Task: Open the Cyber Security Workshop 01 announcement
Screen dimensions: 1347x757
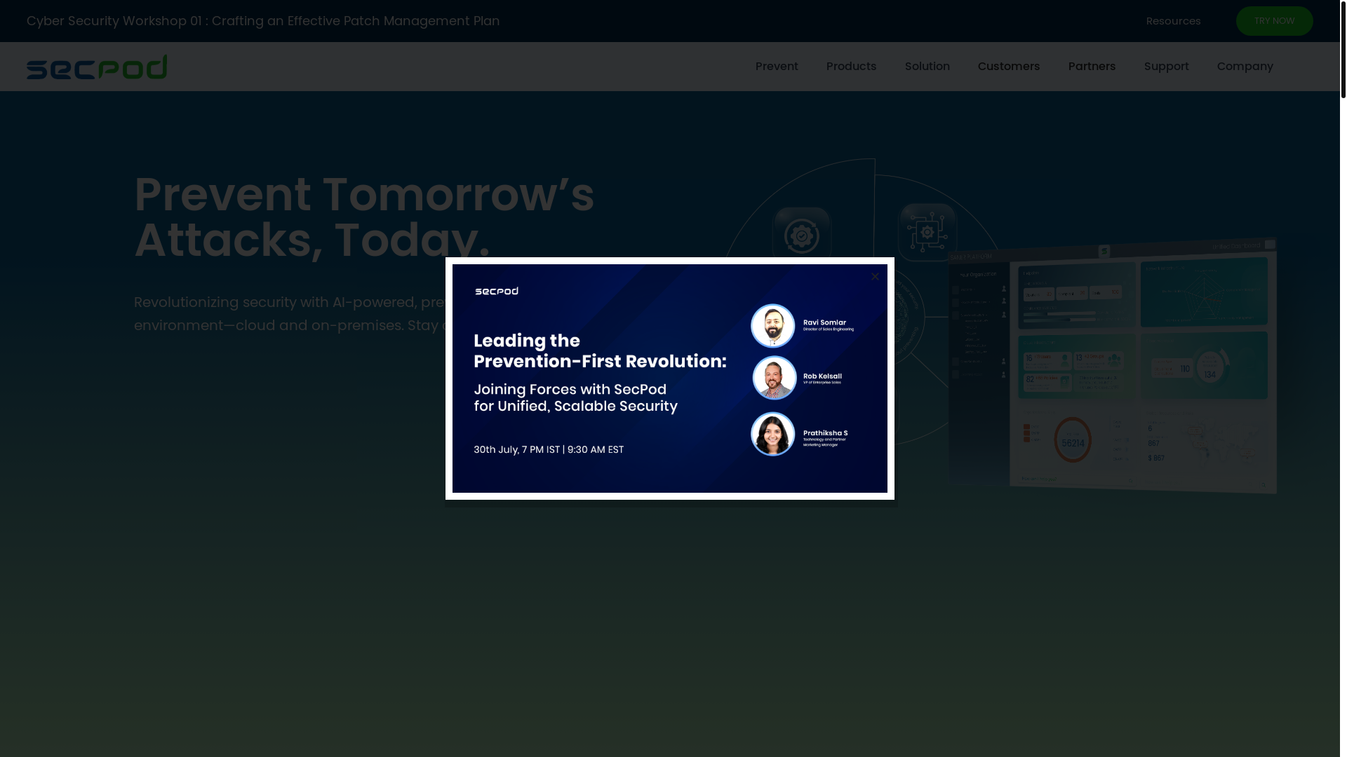Action: coord(263,21)
